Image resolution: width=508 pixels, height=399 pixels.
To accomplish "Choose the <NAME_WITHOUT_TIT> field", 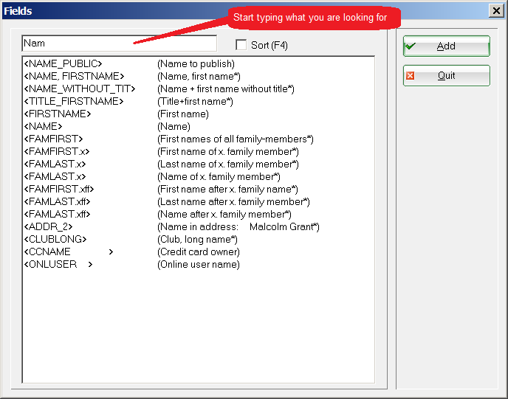I will (80, 89).
